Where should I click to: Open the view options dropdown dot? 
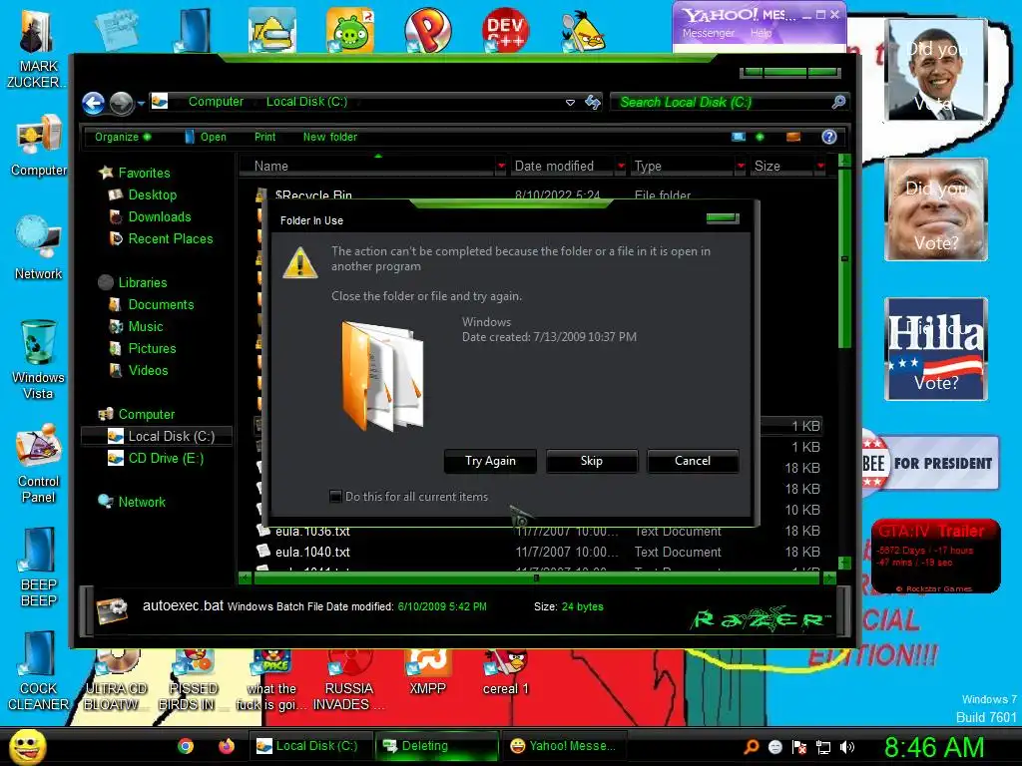pyautogui.click(x=760, y=137)
